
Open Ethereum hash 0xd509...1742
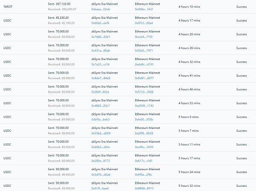144,105
